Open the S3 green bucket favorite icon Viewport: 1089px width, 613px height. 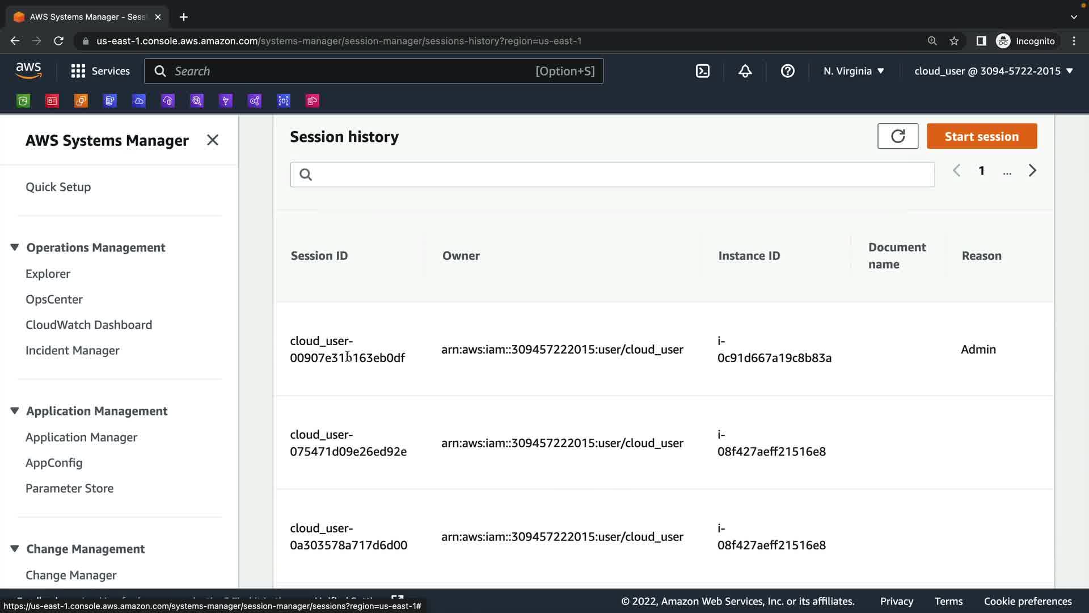point(23,101)
